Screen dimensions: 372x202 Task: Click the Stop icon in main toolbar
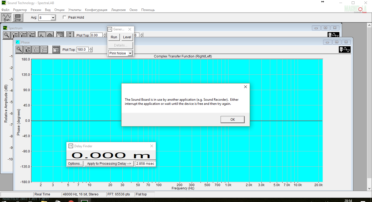[18, 18]
